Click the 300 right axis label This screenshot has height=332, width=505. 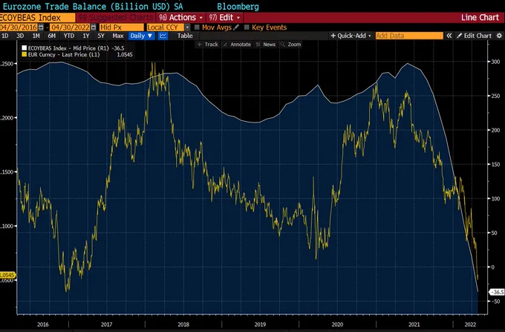[495, 62]
